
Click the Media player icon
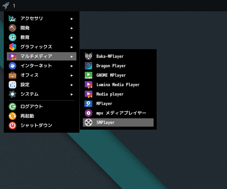89,94
